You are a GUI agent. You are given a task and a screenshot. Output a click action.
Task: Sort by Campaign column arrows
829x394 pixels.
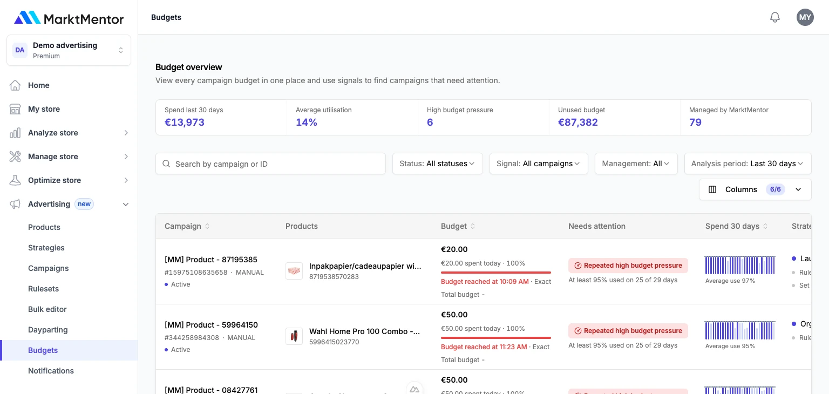click(x=207, y=226)
